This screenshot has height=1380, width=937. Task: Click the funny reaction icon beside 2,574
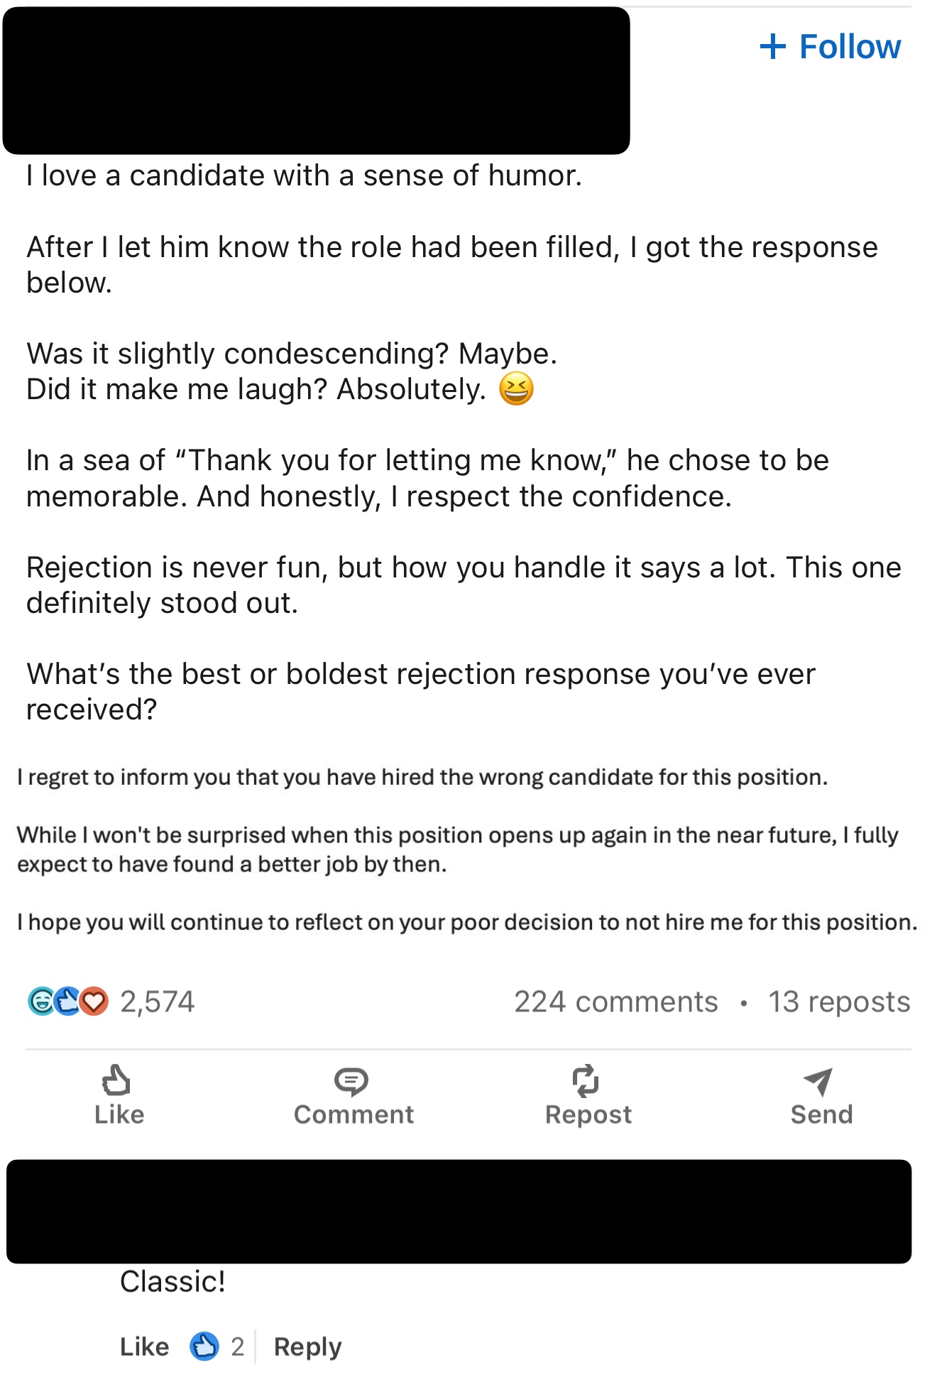coord(40,1001)
